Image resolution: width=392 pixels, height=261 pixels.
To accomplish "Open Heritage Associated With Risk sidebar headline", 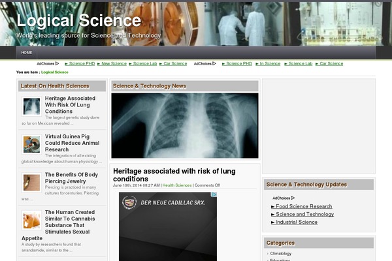I will coord(70,105).
